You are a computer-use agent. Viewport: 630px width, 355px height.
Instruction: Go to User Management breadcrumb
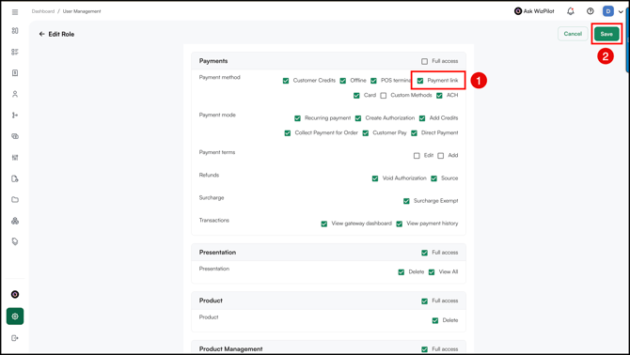point(82,11)
